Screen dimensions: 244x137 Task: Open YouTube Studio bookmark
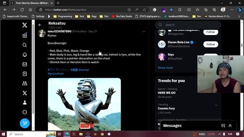(x=122, y=16)
